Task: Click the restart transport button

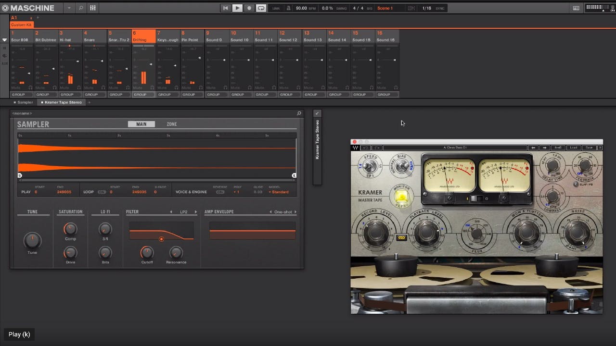Action: (226, 8)
